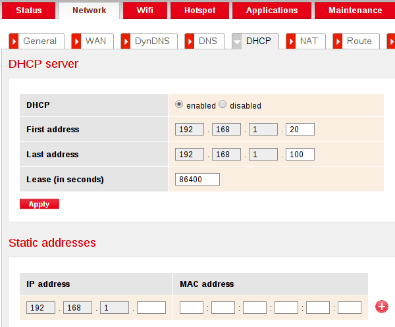Select the DHCP disabled radio button
The height and width of the screenshot is (327, 395).
coord(223,105)
